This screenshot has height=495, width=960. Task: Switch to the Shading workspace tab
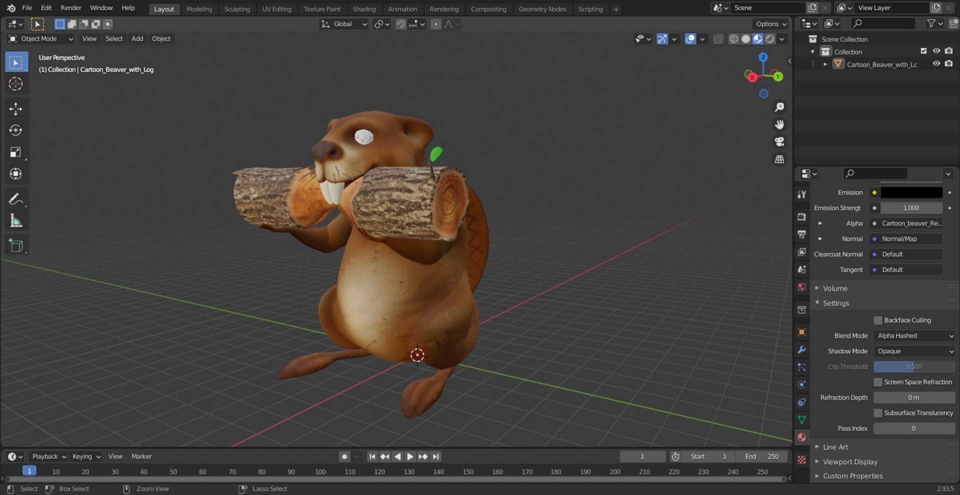[x=364, y=9]
